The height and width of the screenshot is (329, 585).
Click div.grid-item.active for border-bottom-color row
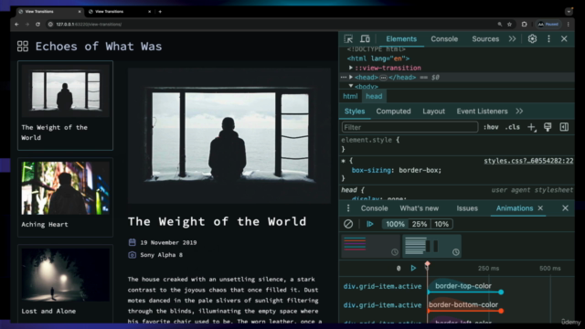click(x=382, y=305)
